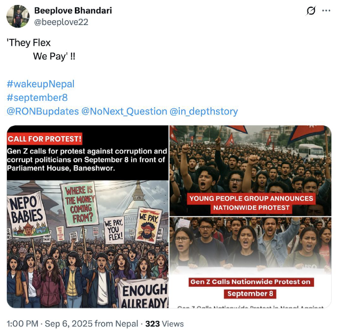The height and width of the screenshot is (331, 337).
Task: Click the 323 Views count
Action: point(165,324)
